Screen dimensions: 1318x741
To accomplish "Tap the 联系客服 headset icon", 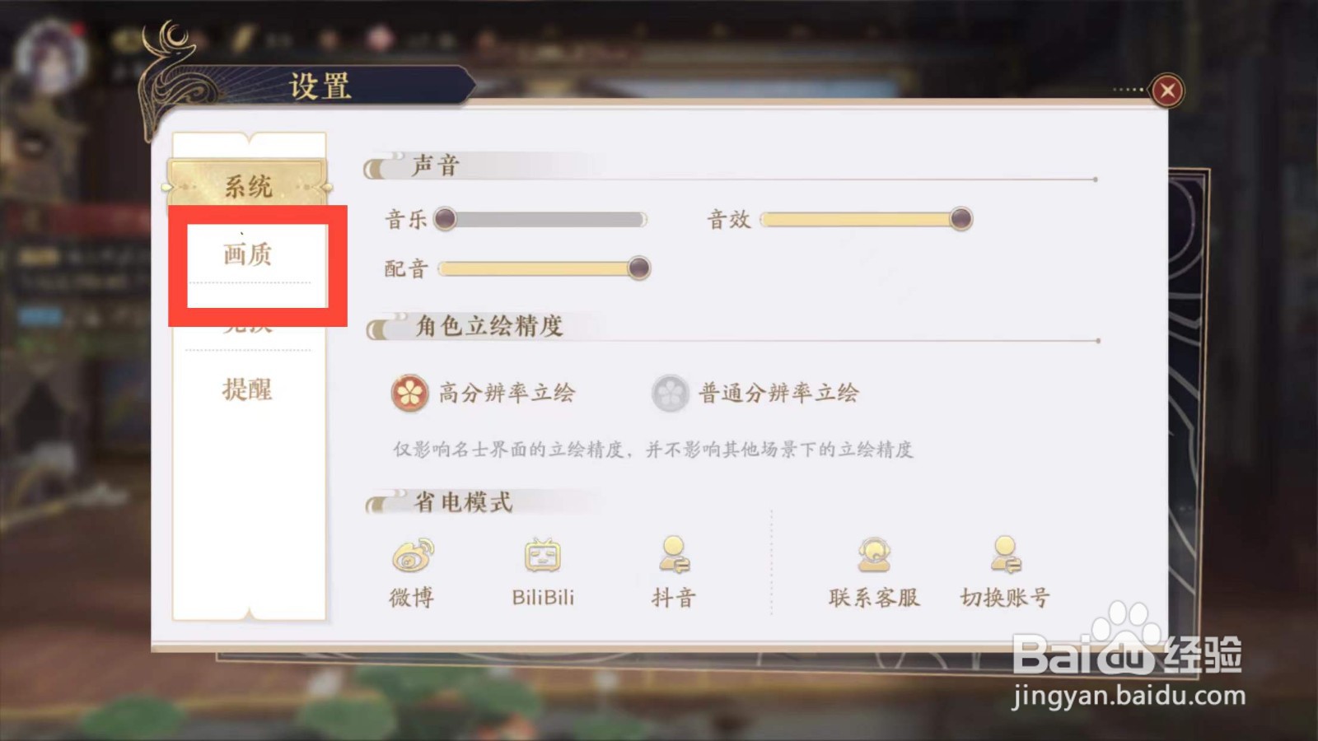I will (x=873, y=555).
